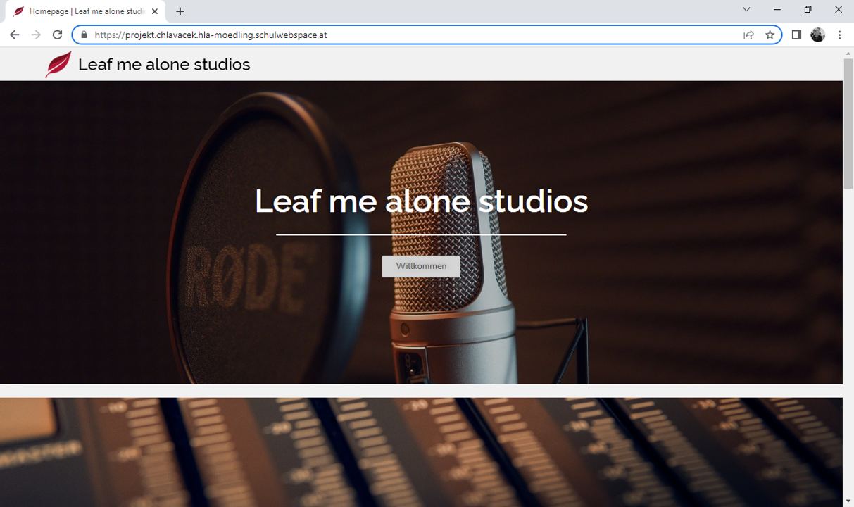The height and width of the screenshot is (507, 854).
Task: Expand the tab search chevron
Action: 746,10
